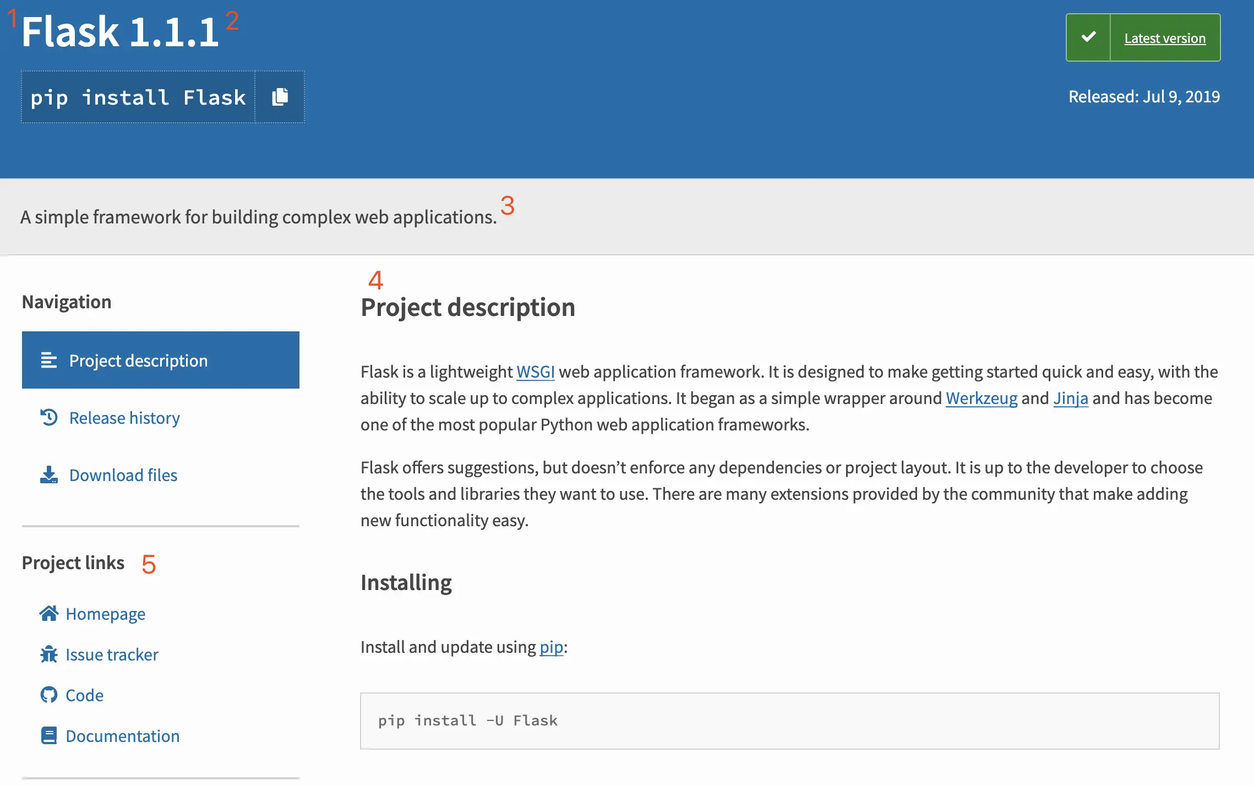The width and height of the screenshot is (1254, 786).
Task: Click the pip install -U Flask code block
Action: 789,720
